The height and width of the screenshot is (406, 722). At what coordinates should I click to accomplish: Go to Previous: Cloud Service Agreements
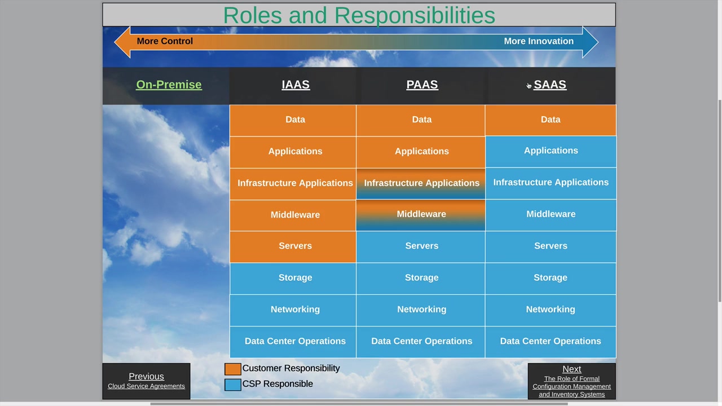pyautogui.click(x=146, y=381)
